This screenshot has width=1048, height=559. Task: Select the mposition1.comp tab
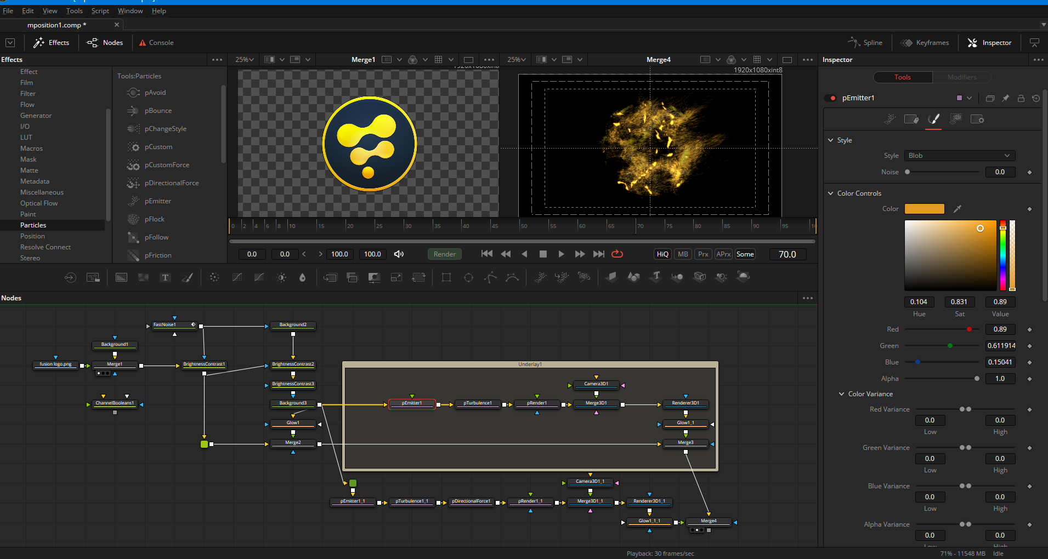click(57, 25)
